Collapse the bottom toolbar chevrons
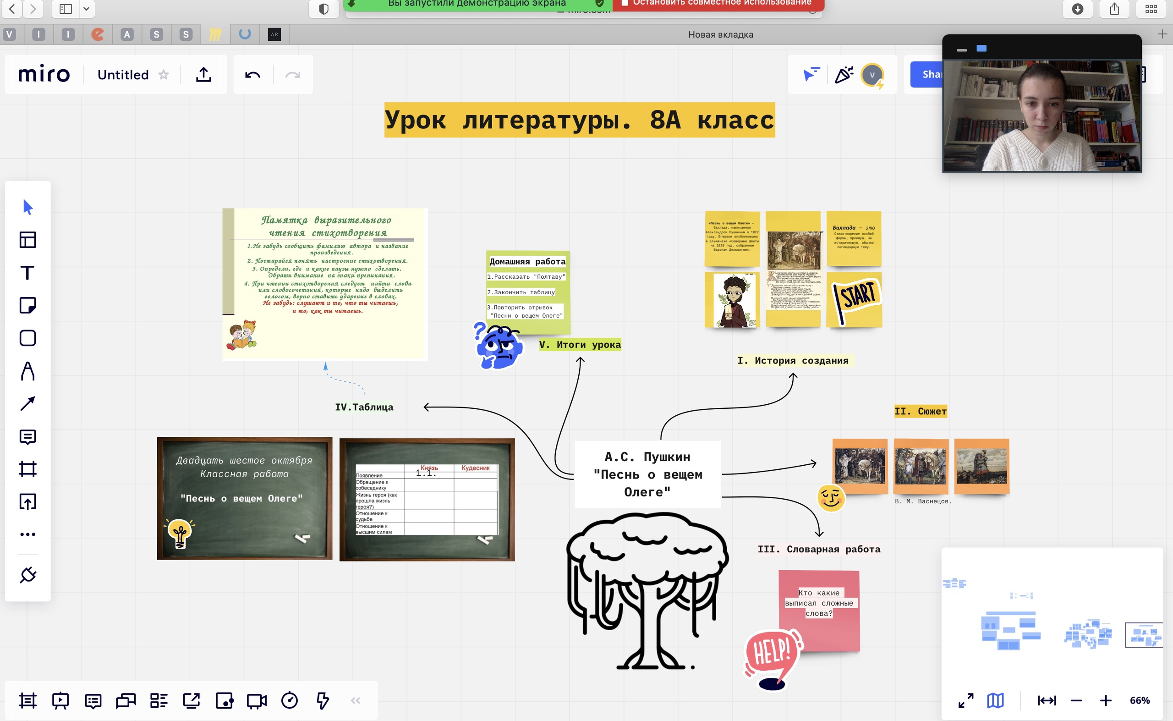Image resolution: width=1173 pixels, height=721 pixels. [x=355, y=700]
